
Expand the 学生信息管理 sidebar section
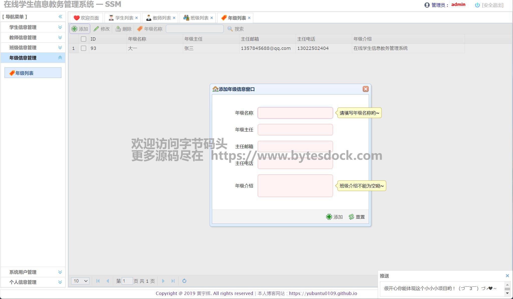[60, 27]
